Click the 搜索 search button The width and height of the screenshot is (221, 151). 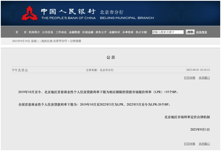(190, 32)
